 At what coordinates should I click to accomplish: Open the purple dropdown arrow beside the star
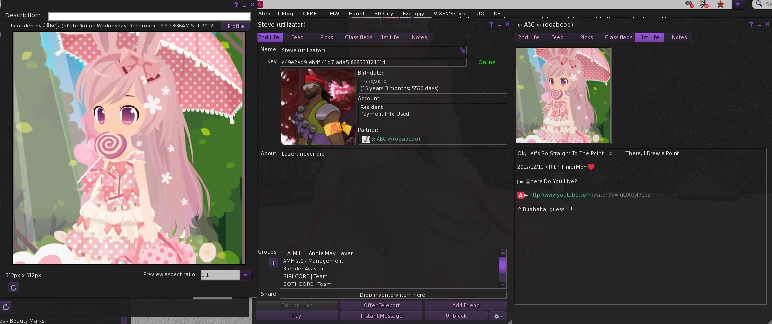pyautogui.click(x=738, y=4)
